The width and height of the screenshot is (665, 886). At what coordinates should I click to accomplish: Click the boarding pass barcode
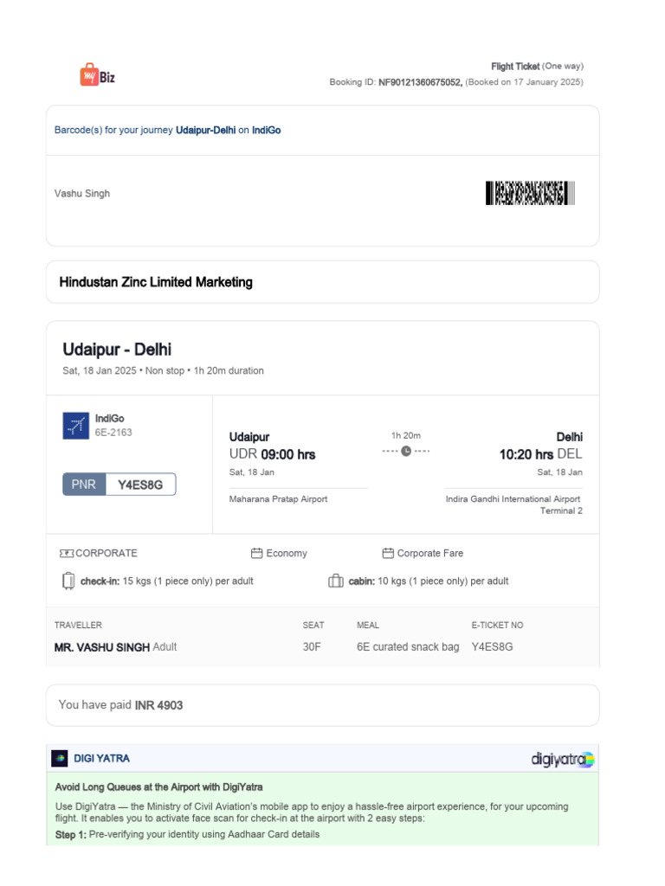click(530, 193)
